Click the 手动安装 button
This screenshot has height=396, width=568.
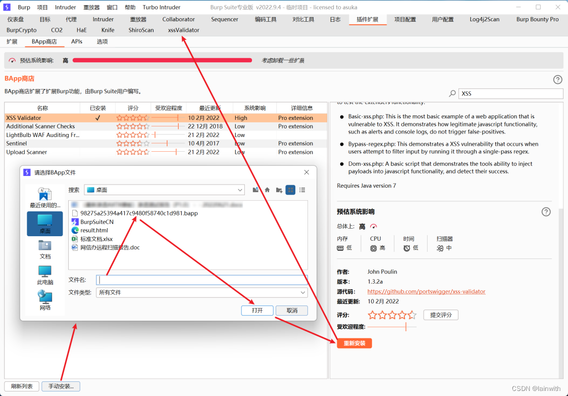tap(61, 386)
